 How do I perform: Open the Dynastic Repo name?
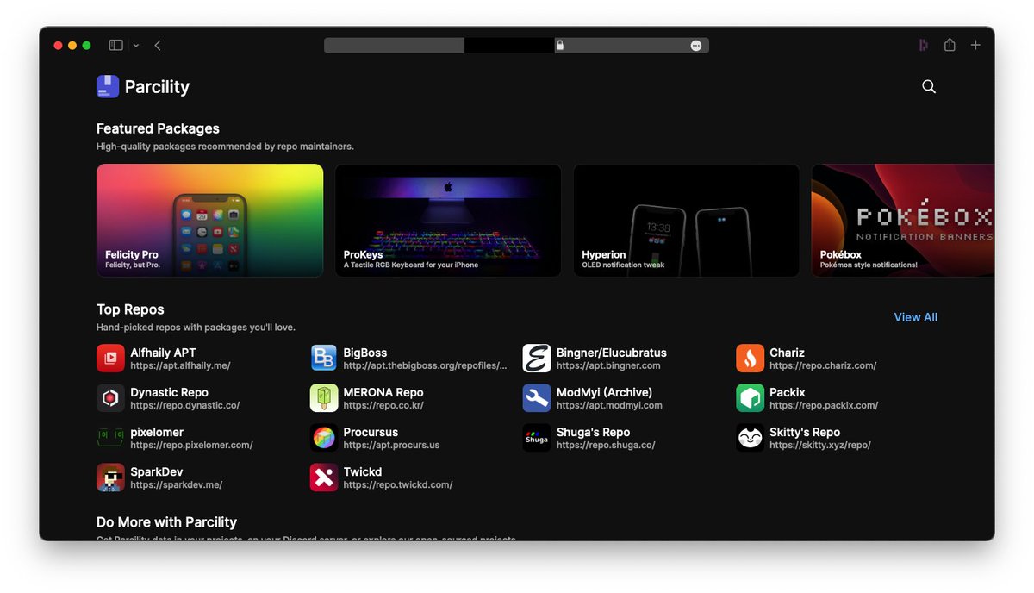[169, 392]
